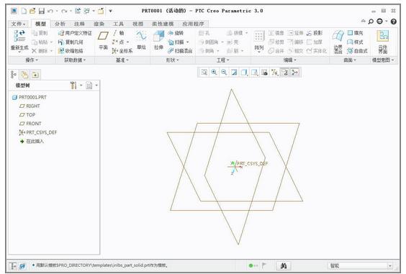The image size is (406, 274).
Task: Select the Swept Blend (扫描混合) tool
Action: tap(180, 51)
